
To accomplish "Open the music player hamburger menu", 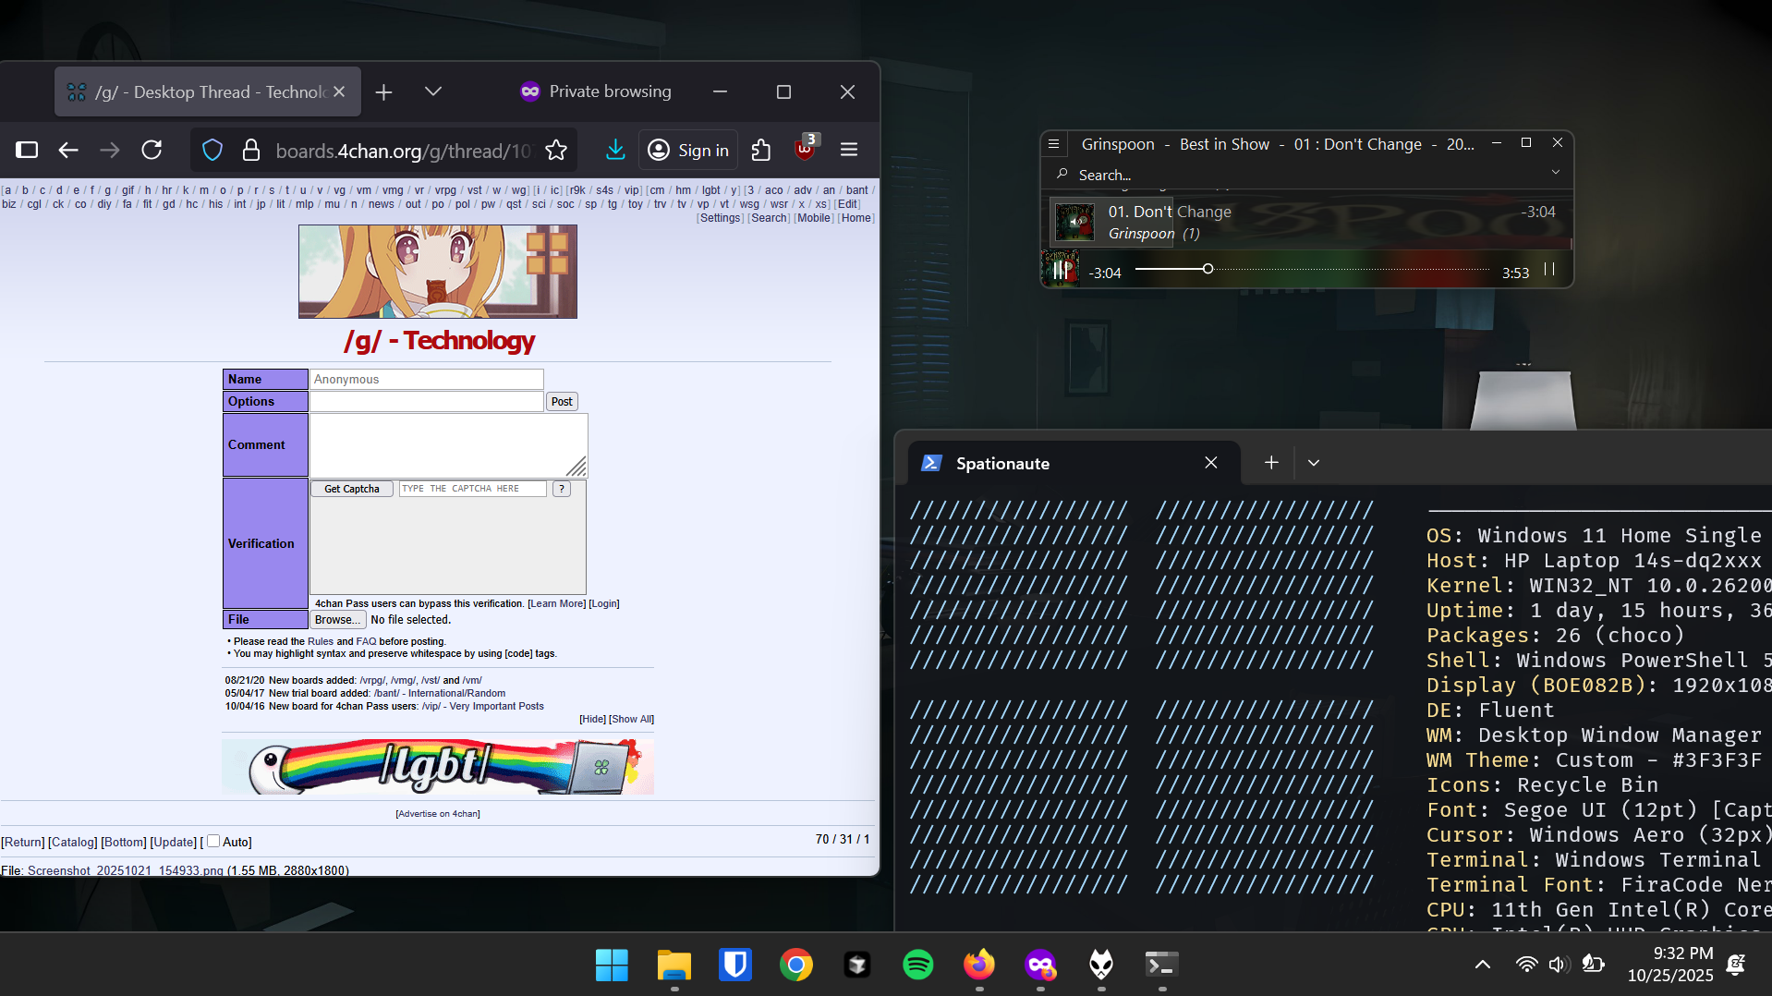I will 1054,144.
